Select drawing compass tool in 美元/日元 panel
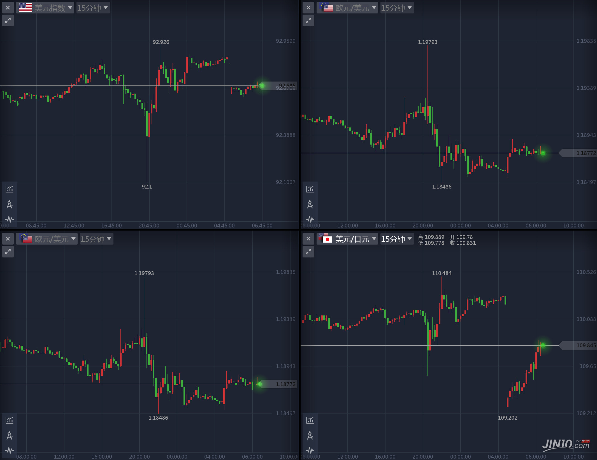The width and height of the screenshot is (597, 460). click(x=310, y=436)
